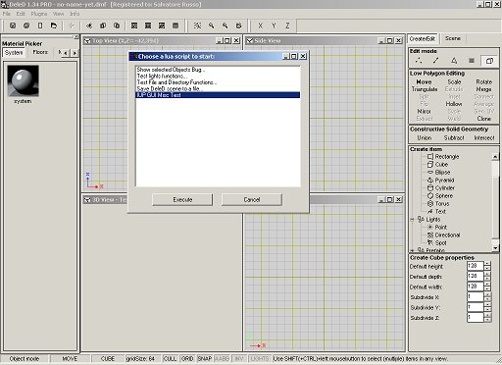Toggle the Z axis toolbar button
502x365 pixels.
coord(287,26)
